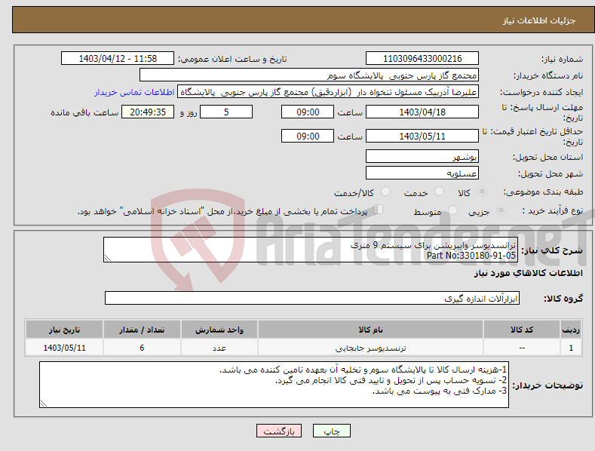The height and width of the screenshot is (451, 595).
Task: Click the row number cell 1
Action: pos(571,348)
